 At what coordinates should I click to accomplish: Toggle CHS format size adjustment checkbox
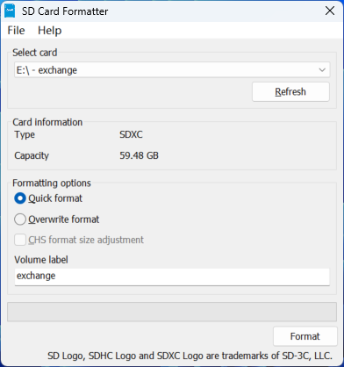20,240
